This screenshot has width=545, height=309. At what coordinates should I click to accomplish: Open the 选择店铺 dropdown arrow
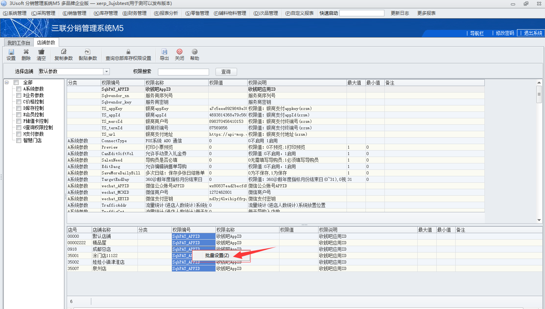click(106, 72)
